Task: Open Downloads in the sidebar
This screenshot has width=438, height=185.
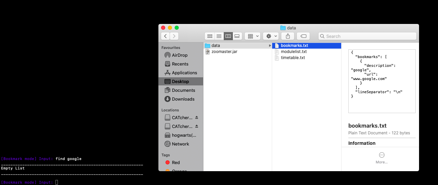Action: tap(181, 99)
